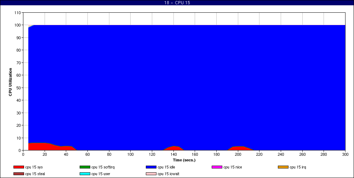Click the green cpu 15 softirq legend swatch
This screenshot has height=178, width=354.
pos(85,167)
